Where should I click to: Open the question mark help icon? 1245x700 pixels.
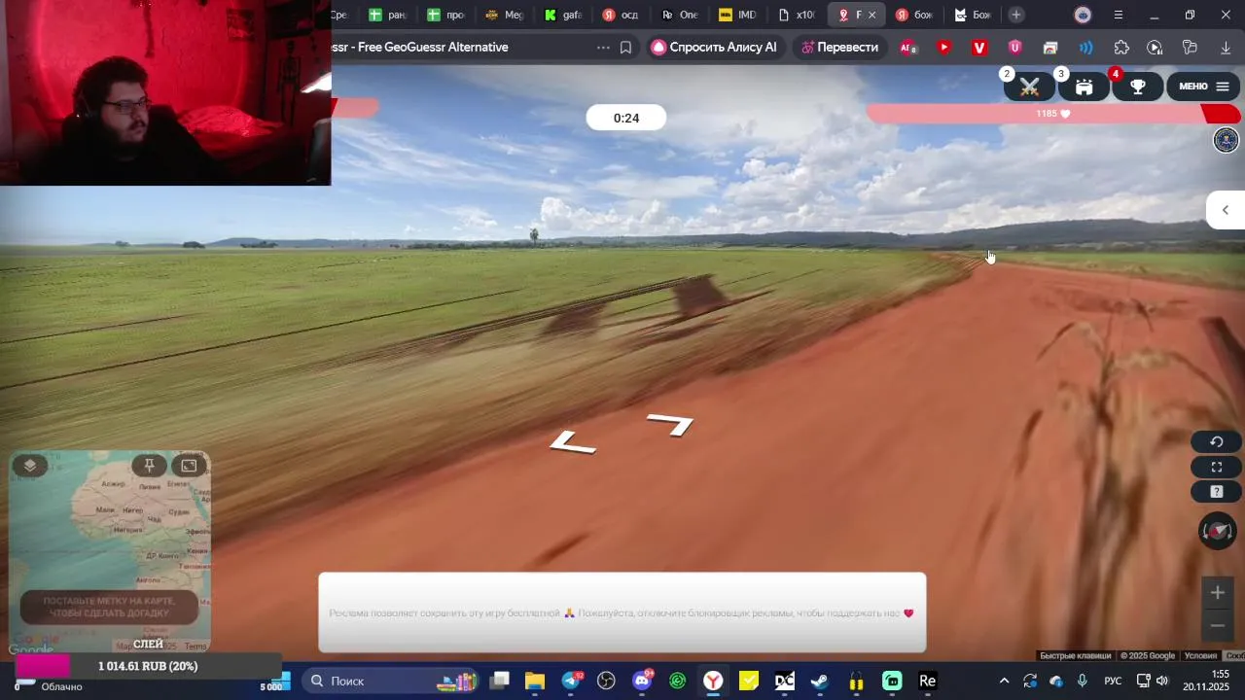(1216, 492)
